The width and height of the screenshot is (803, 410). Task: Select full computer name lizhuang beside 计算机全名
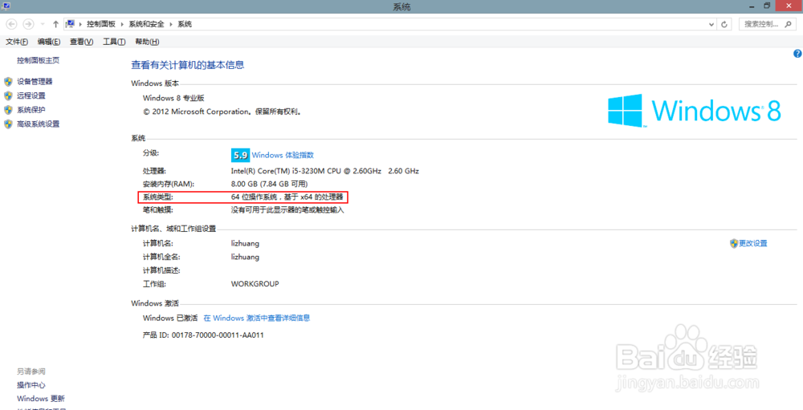(x=245, y=257)
